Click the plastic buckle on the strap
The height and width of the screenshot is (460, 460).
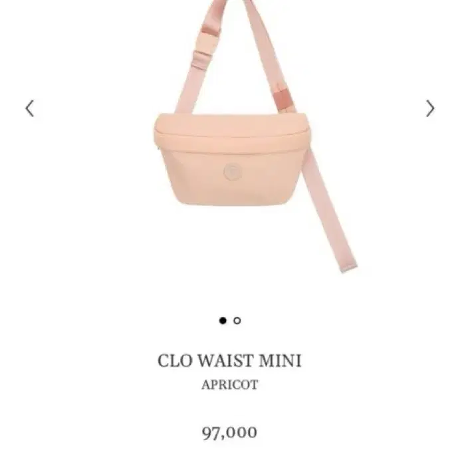pos(204,53)
